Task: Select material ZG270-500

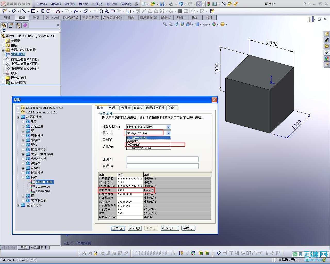Action: (43, 187)
